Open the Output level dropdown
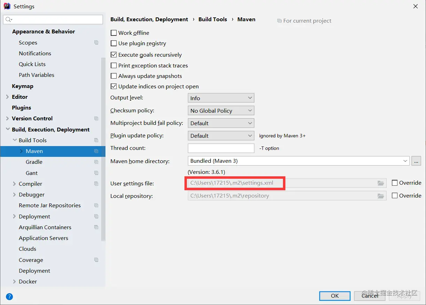Viewport: 426px width, 305px height. pyautogui.click(x=221, y=98)
